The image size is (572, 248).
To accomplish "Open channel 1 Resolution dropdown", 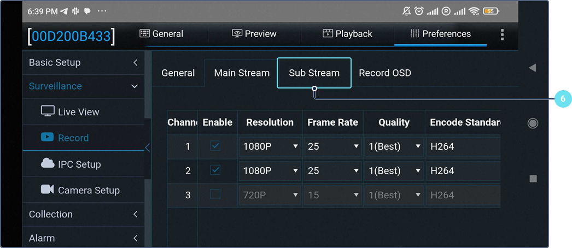I will click(270, 146).
